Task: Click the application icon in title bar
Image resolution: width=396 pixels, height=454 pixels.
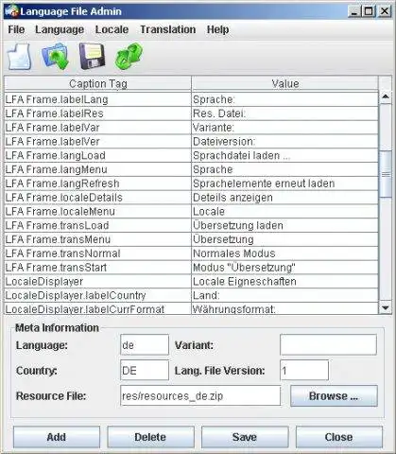Action: 11,11
